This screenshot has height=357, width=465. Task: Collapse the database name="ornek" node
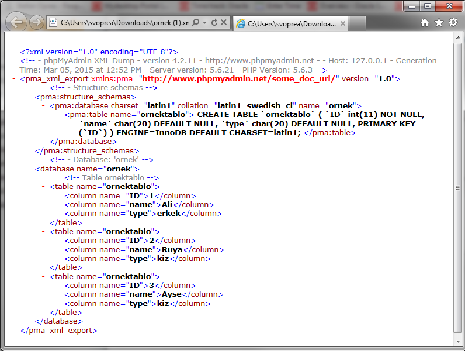29,169
